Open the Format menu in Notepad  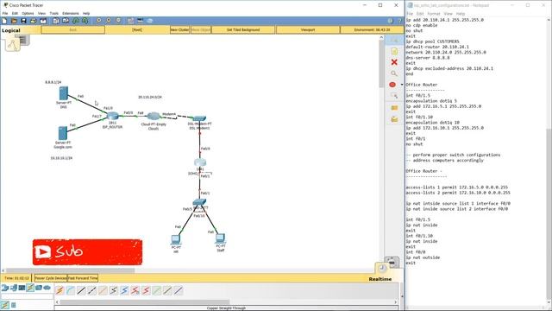point(433,14)
